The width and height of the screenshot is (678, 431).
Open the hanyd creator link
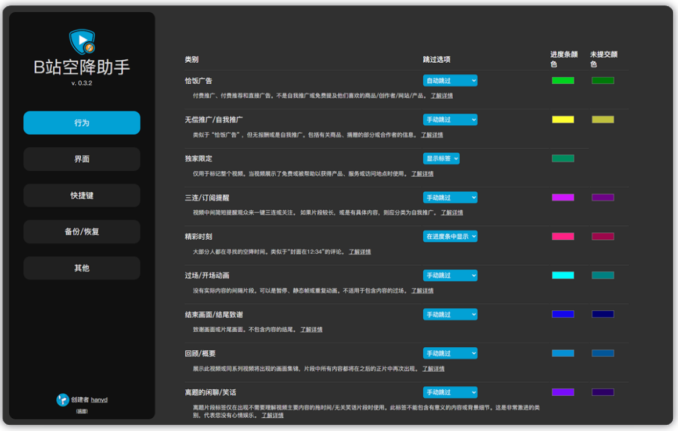99,400
